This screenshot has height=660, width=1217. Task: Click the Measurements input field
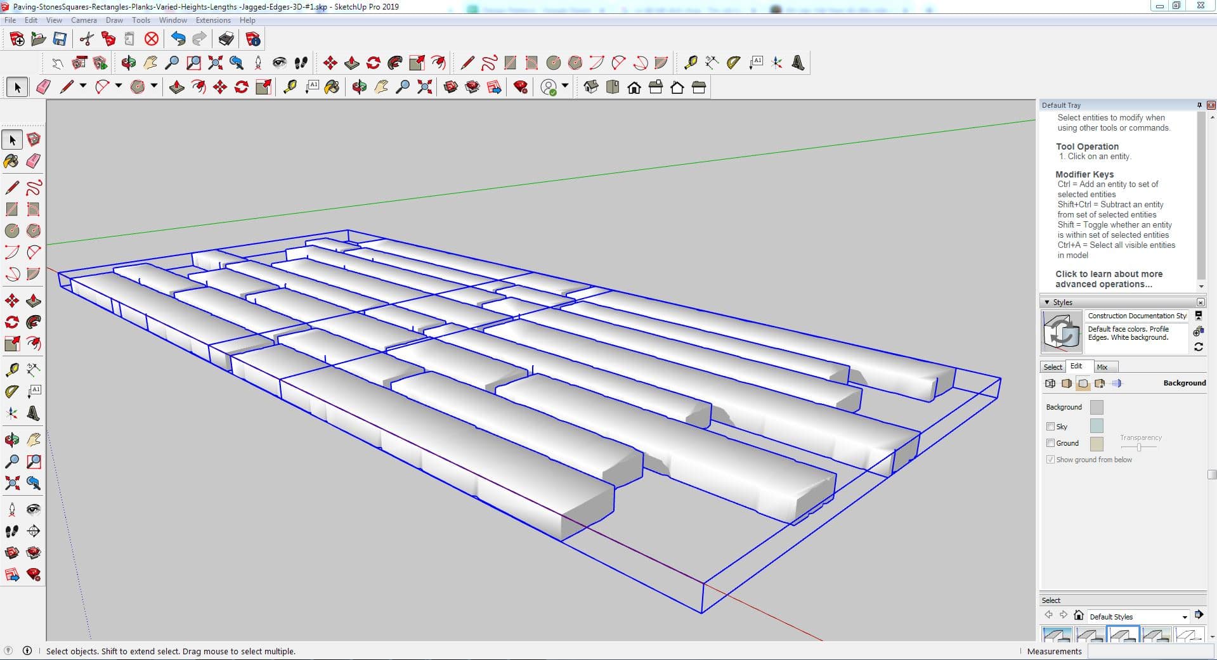[1149, 651]
